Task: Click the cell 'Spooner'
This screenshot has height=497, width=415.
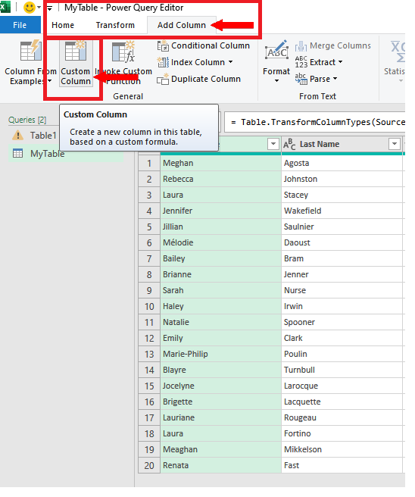Action: pyautogui.click(x=342, y=322)
